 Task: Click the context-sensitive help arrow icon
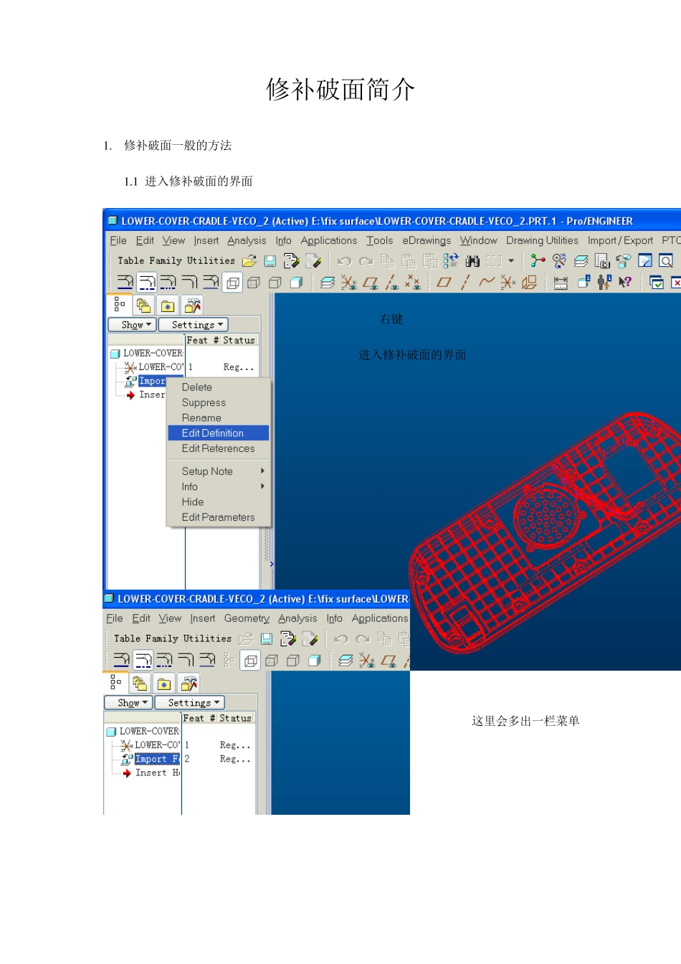625,283
